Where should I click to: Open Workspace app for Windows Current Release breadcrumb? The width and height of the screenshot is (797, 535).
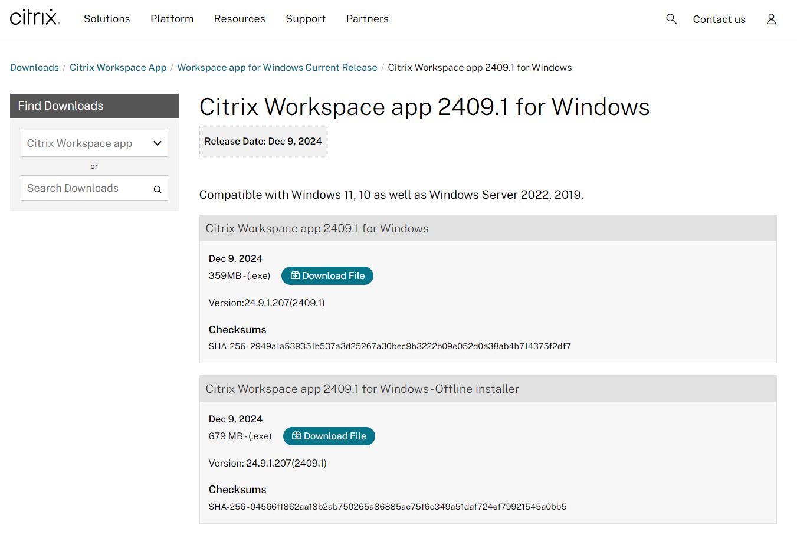pos(277,67)
